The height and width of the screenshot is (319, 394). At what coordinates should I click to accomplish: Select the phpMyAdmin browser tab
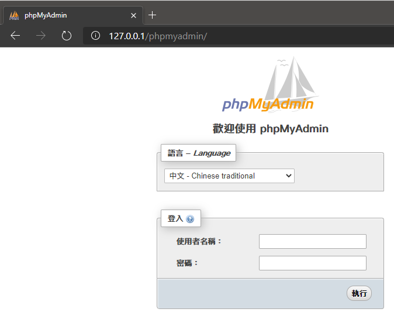click(70, 15)
